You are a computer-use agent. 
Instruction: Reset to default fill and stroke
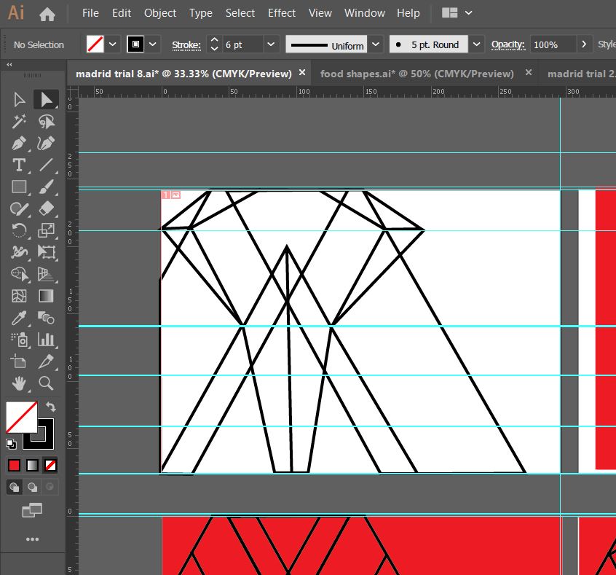coord(10,443)
